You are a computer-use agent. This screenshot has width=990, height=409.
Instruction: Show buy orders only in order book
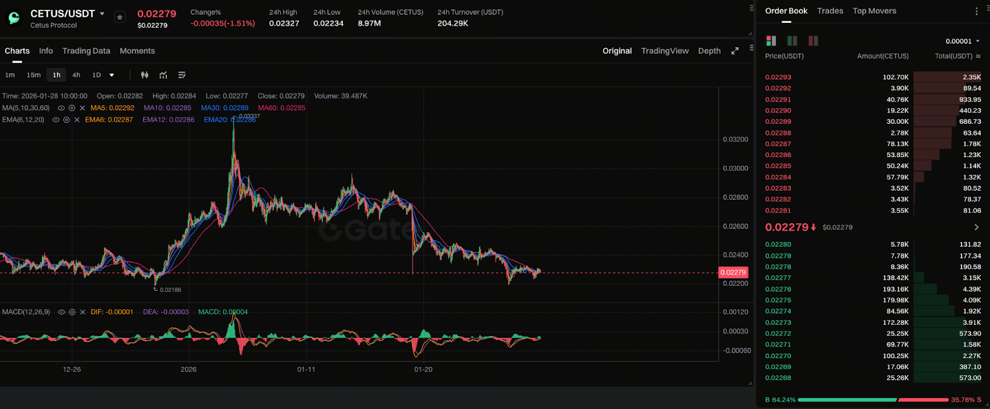click(x=792, y=41)
